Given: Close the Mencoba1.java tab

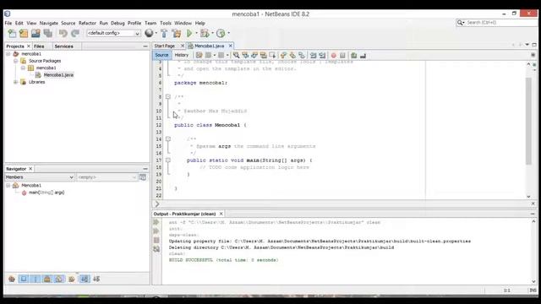Looking at the screenshot, I should pos(231,46).
